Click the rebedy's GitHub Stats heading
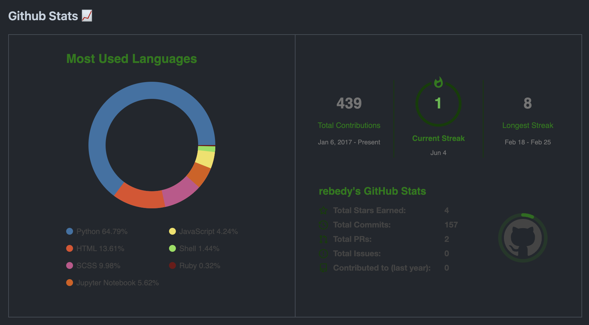Screen dimensions: 589x325 coord(372,191)
